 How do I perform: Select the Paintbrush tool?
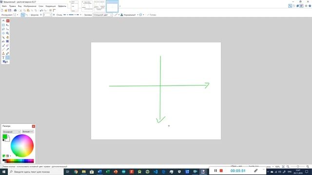pos(3,45)
